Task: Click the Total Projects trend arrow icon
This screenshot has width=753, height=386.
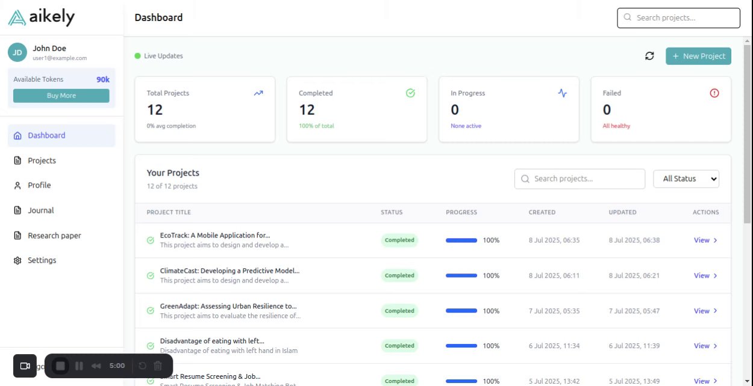Action: [x=258, y=93]
